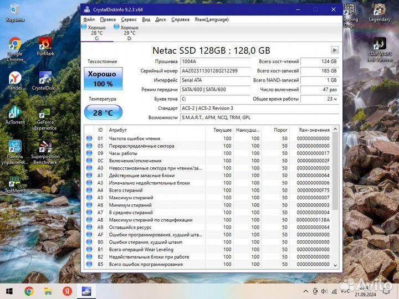The height and width of the screenshot is (299, 399).
Task: Select the Всего ошибок программирования row
Action: 208,264
